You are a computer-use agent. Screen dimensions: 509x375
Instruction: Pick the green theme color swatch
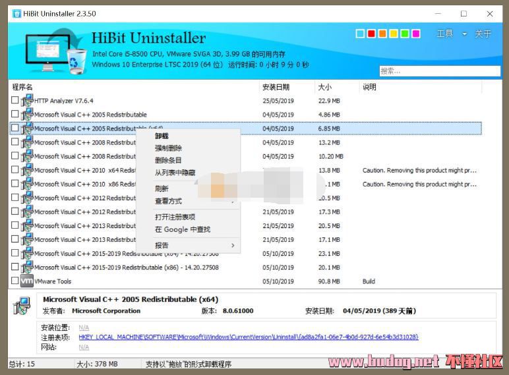(x=404, y=34)
